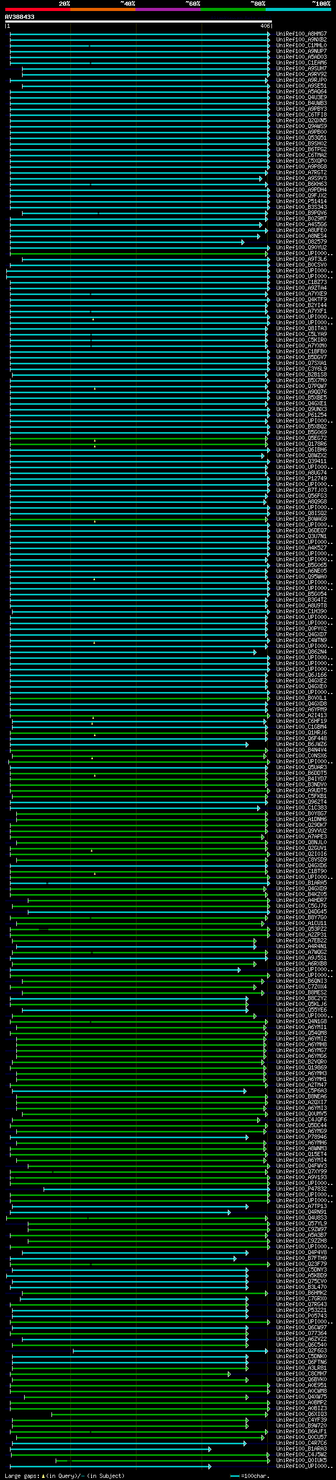Select the UniRef100_B0VXL1 label
Image resolution: width=336 pixels, height=1480 pixels.
point(301,698)
